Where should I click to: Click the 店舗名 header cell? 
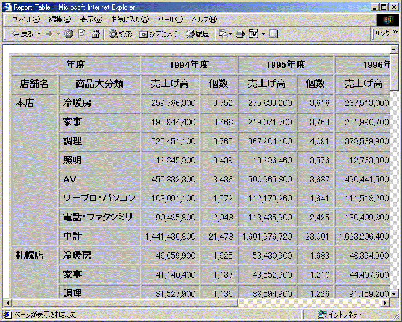point(34,84)
